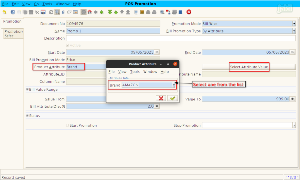Image resolution: width=300 pixels, height=180 pixels.
Task: Open the Bill Promotion Type dropdown
Action: (294, 31)
